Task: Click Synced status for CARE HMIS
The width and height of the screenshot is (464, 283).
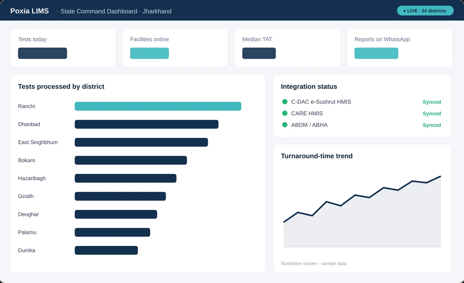Action: (432, 114)
